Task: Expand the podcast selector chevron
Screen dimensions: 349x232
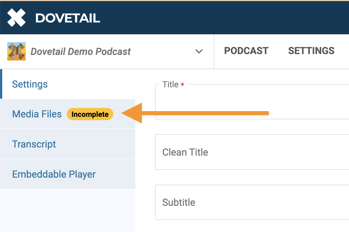Action: 199,52
